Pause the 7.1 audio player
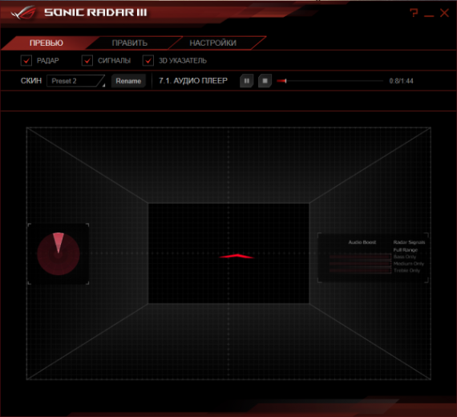 point(247,81)
